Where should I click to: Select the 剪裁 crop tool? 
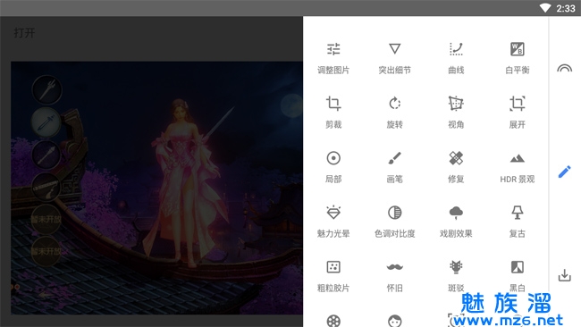point(333,113)
